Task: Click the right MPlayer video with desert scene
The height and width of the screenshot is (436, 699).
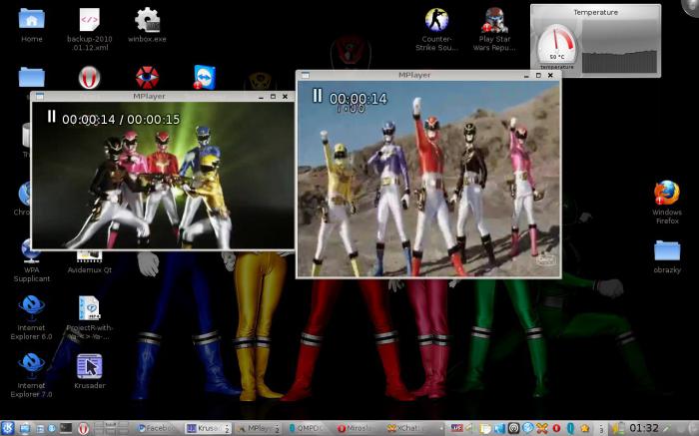Action: [x=428, y=179]
